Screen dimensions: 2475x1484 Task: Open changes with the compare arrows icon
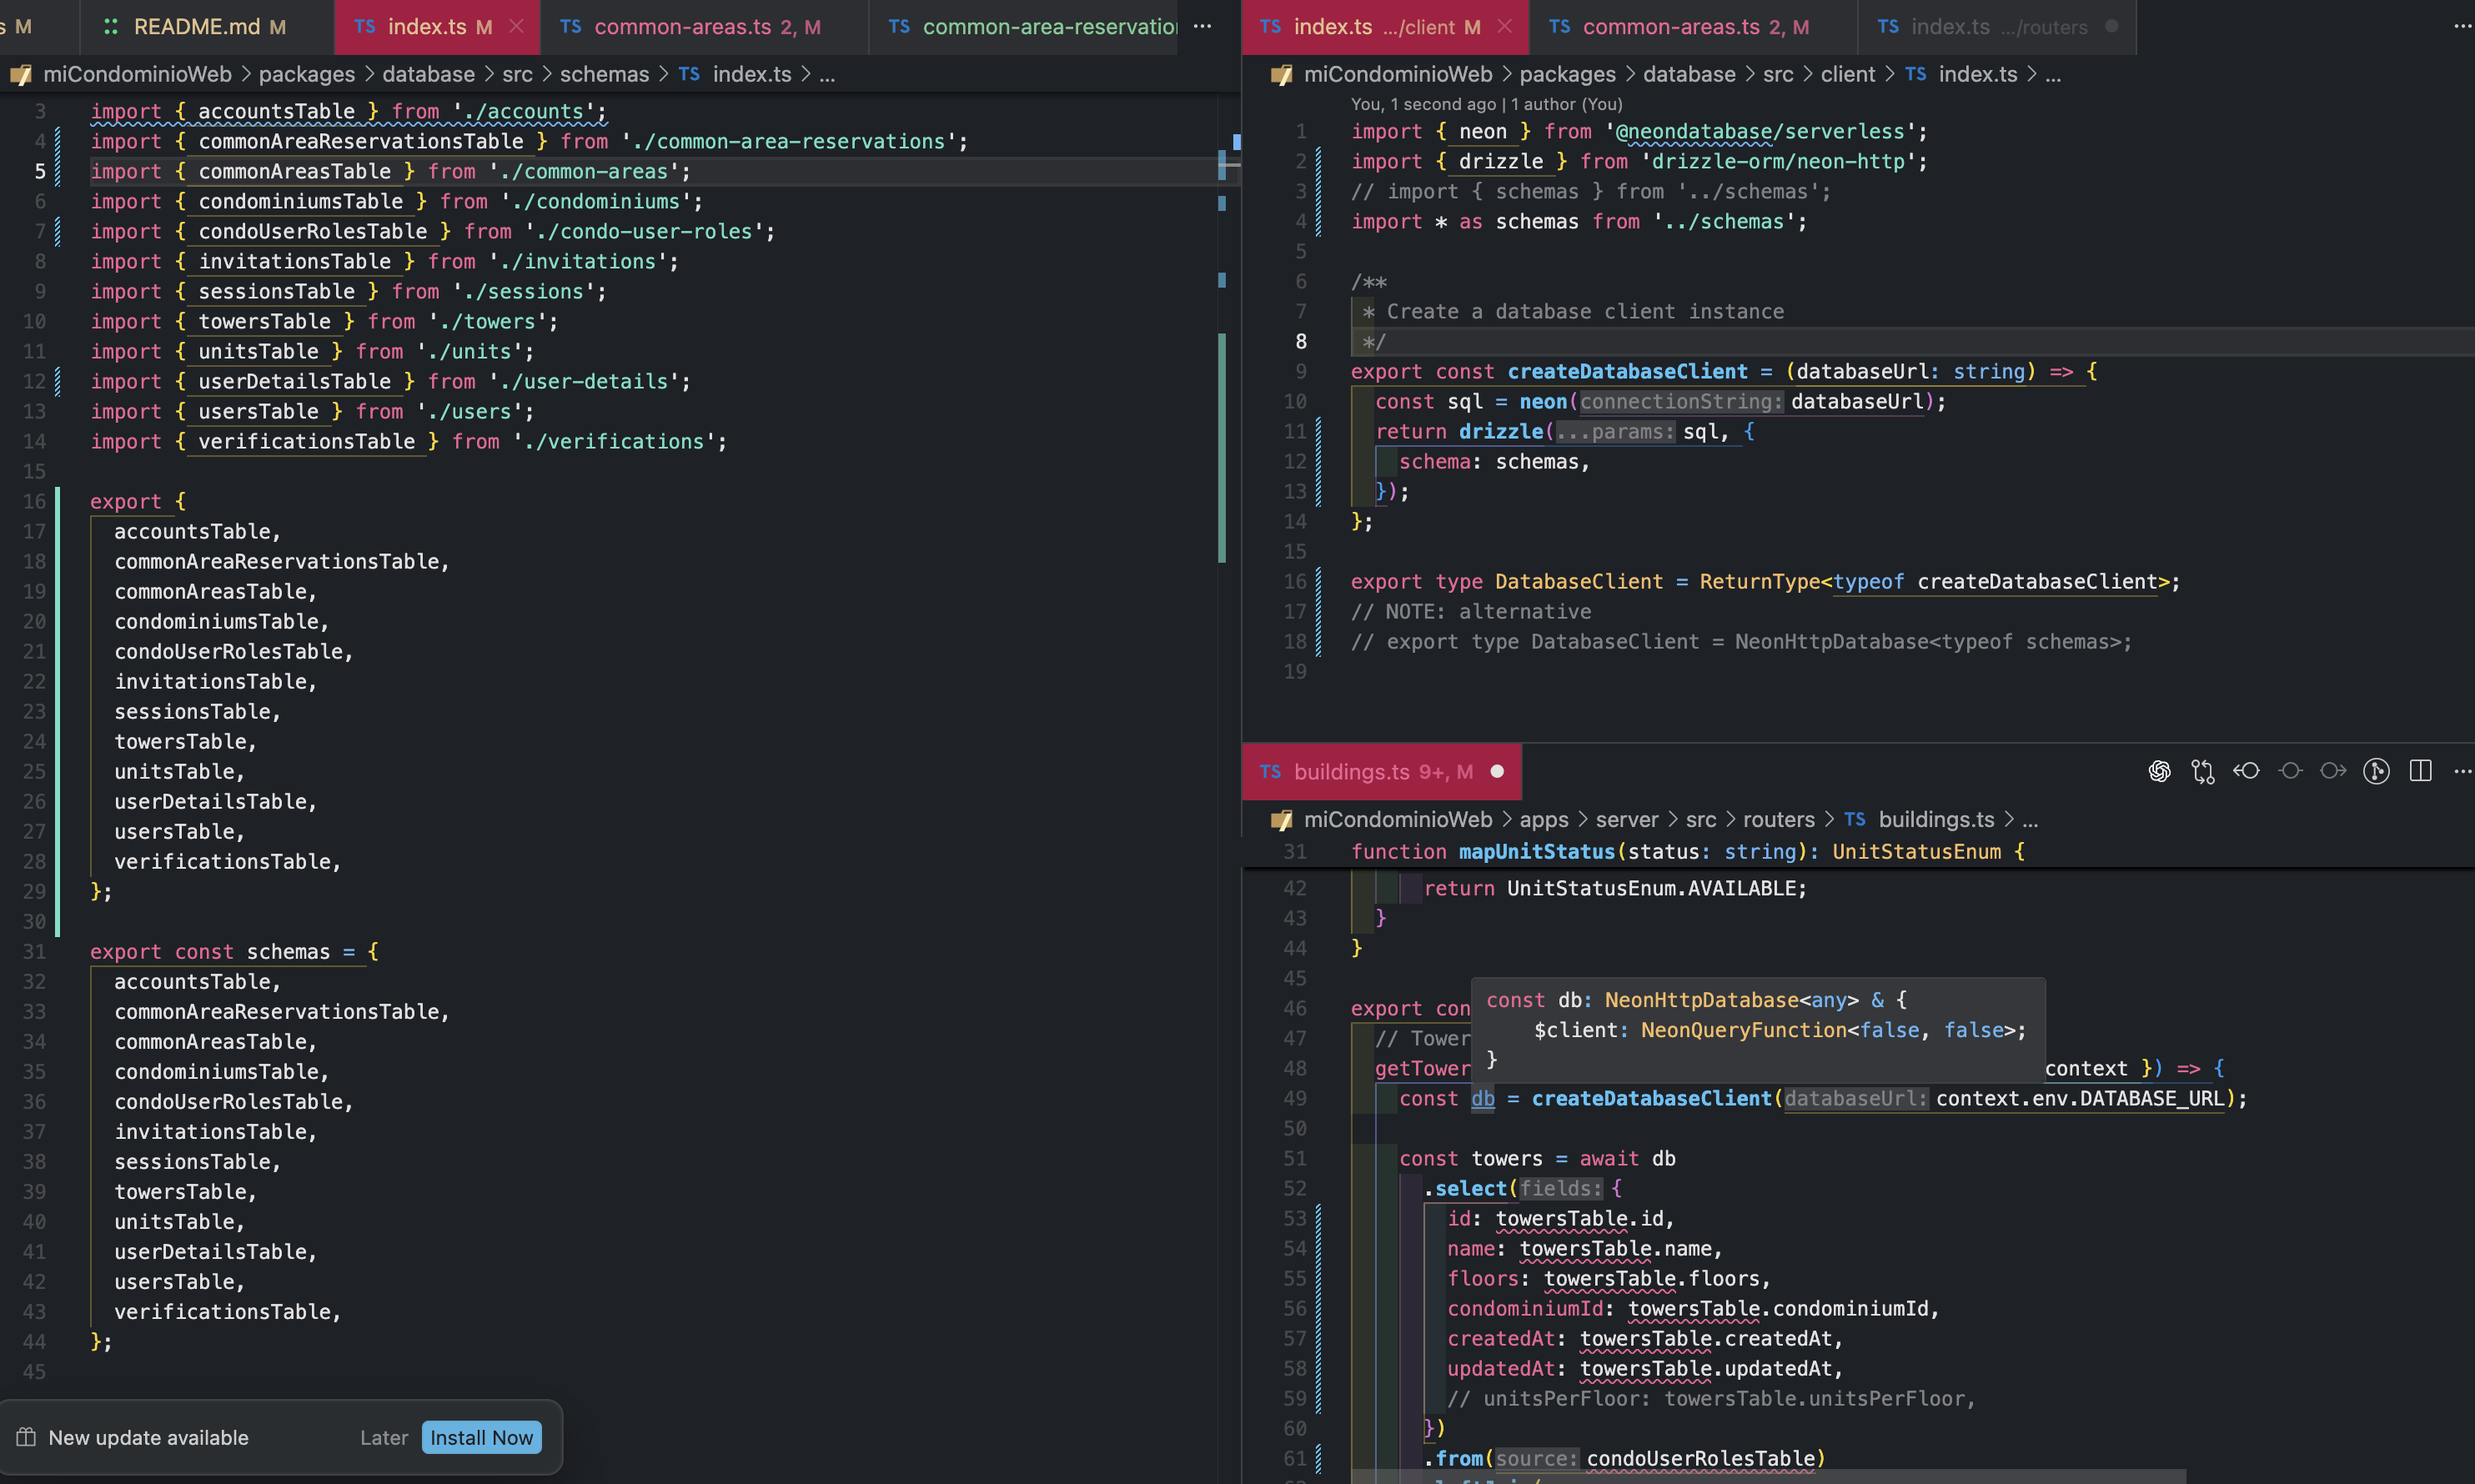(2203, 771)
